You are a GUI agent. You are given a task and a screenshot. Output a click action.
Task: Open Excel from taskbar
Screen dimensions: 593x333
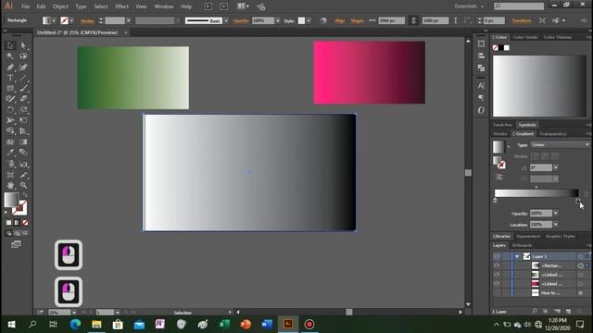(x=224, y=324)
